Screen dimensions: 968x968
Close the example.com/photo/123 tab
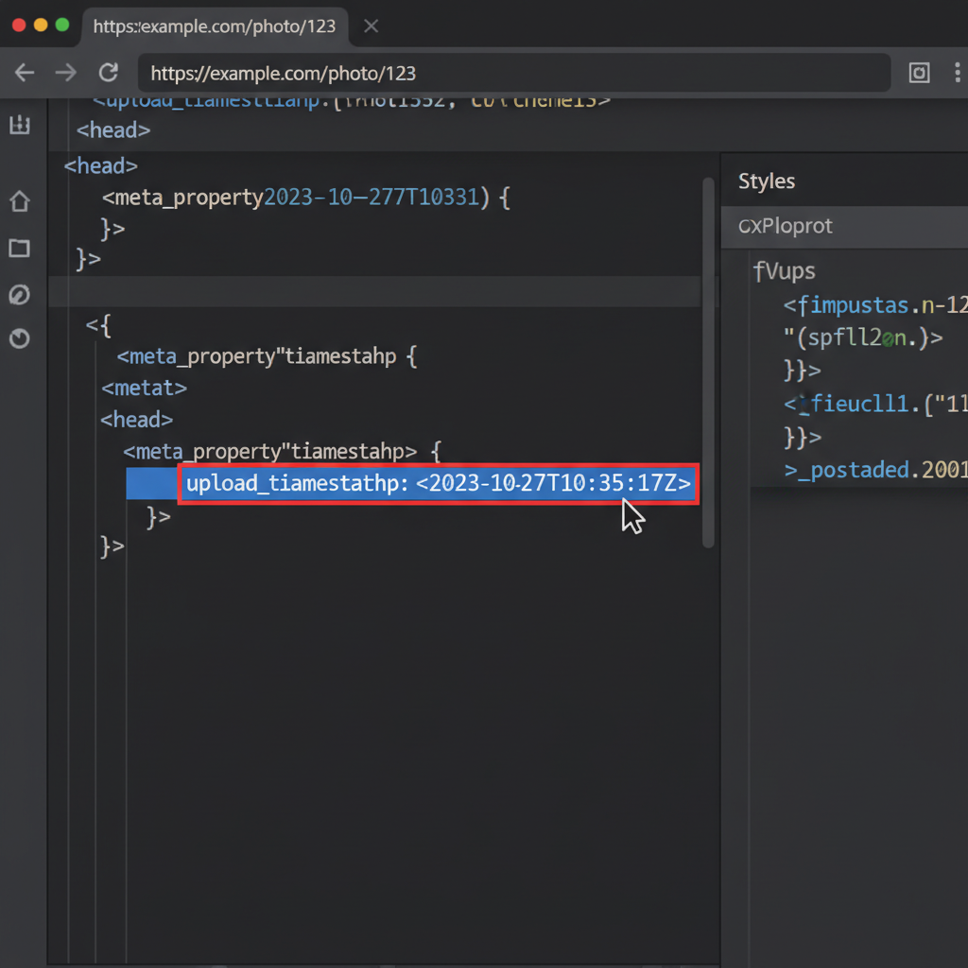pyautogui.click(x=371, y=26)
